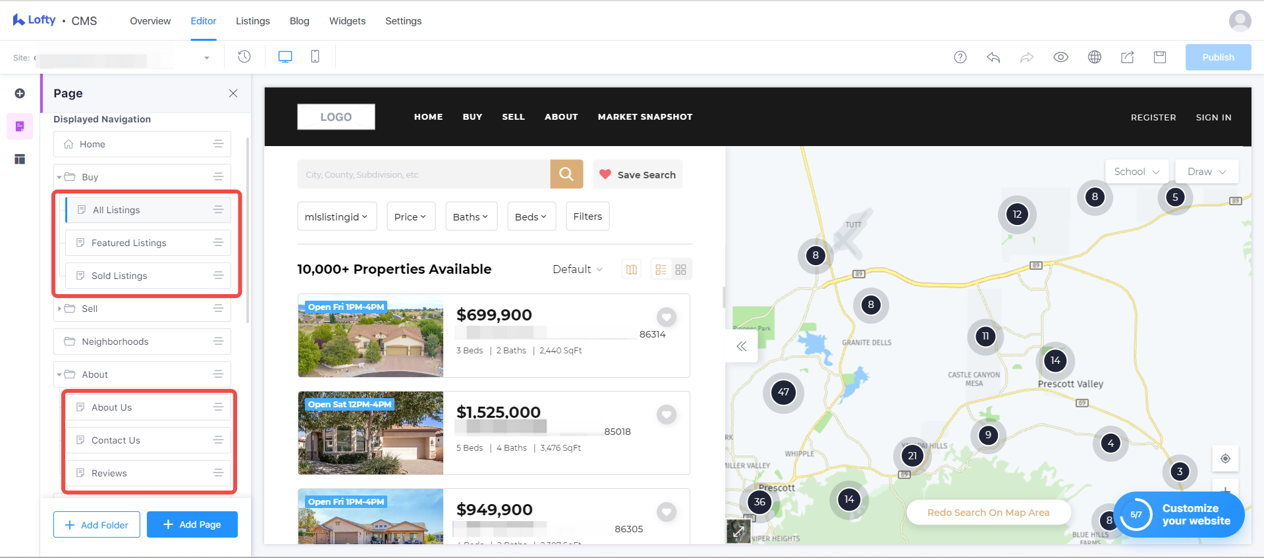
Task: Open the $699,900 listing photo
Action: point(371,336)
